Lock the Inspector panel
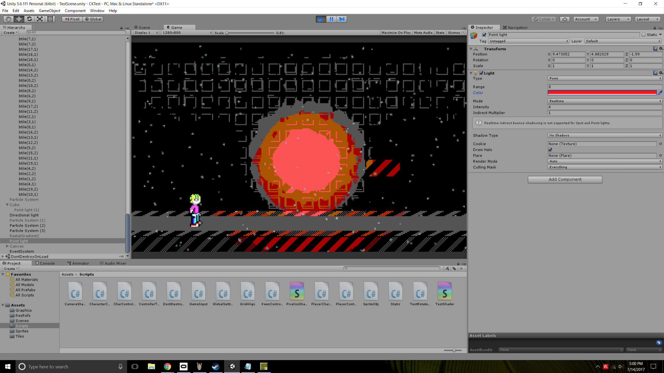 [x=655, y=28]
